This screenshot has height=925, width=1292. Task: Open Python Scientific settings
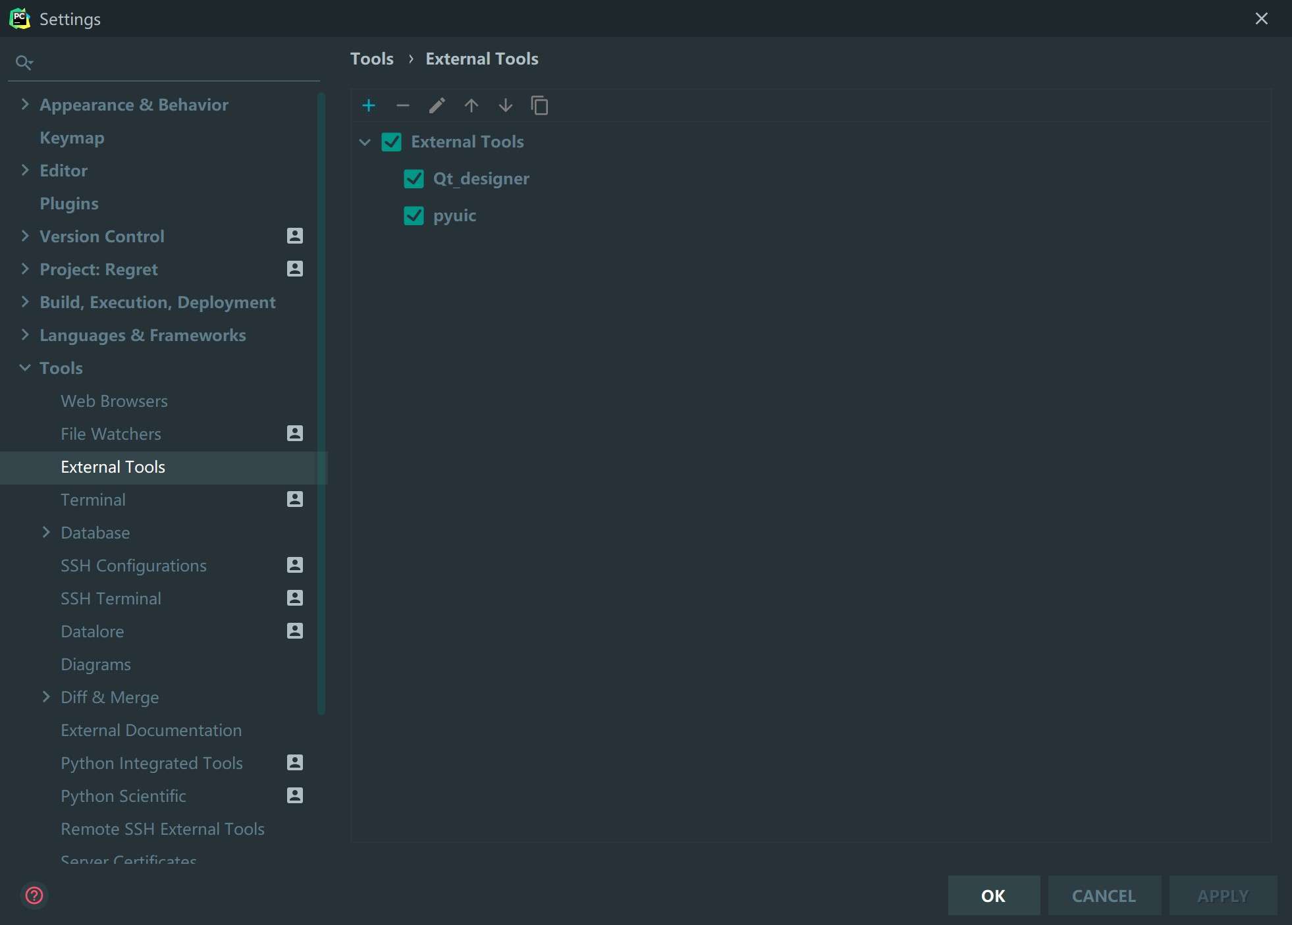click(123, 796)
